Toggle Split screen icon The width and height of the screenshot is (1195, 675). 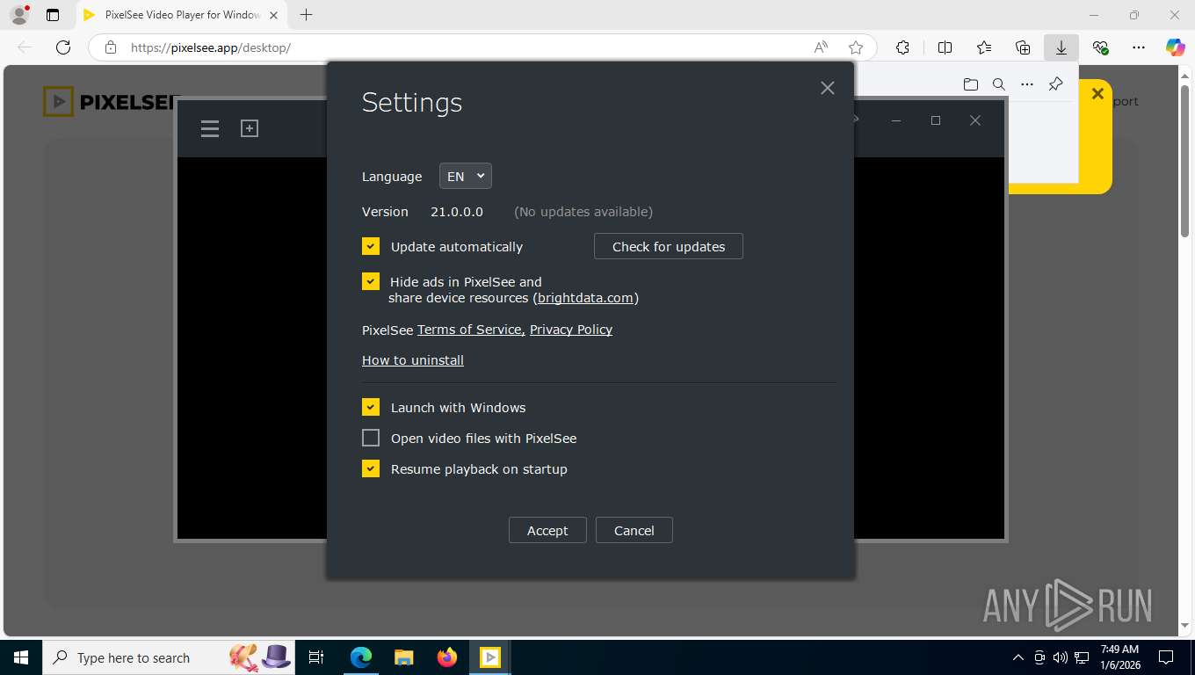[x=945, y=47]
